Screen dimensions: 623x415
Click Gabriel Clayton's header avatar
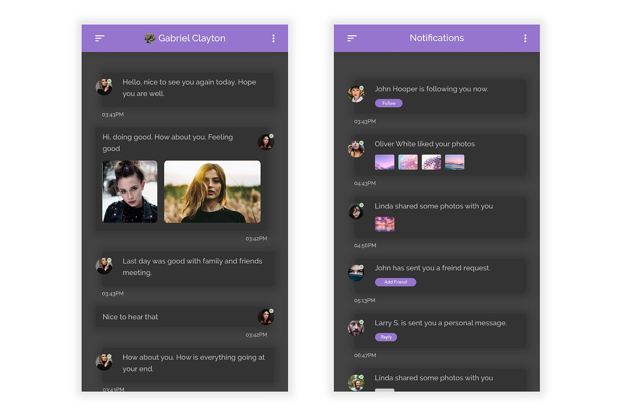(x=150, y=38)
